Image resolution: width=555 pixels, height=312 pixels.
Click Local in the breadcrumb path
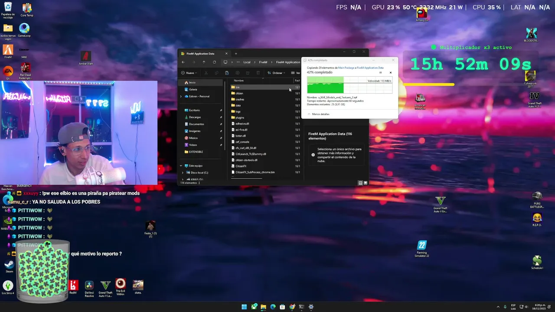coord(247,62)
